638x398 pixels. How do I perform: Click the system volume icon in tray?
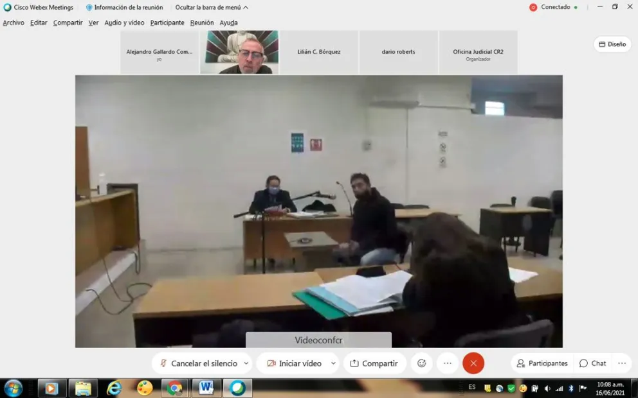click(x=547, y=388)
